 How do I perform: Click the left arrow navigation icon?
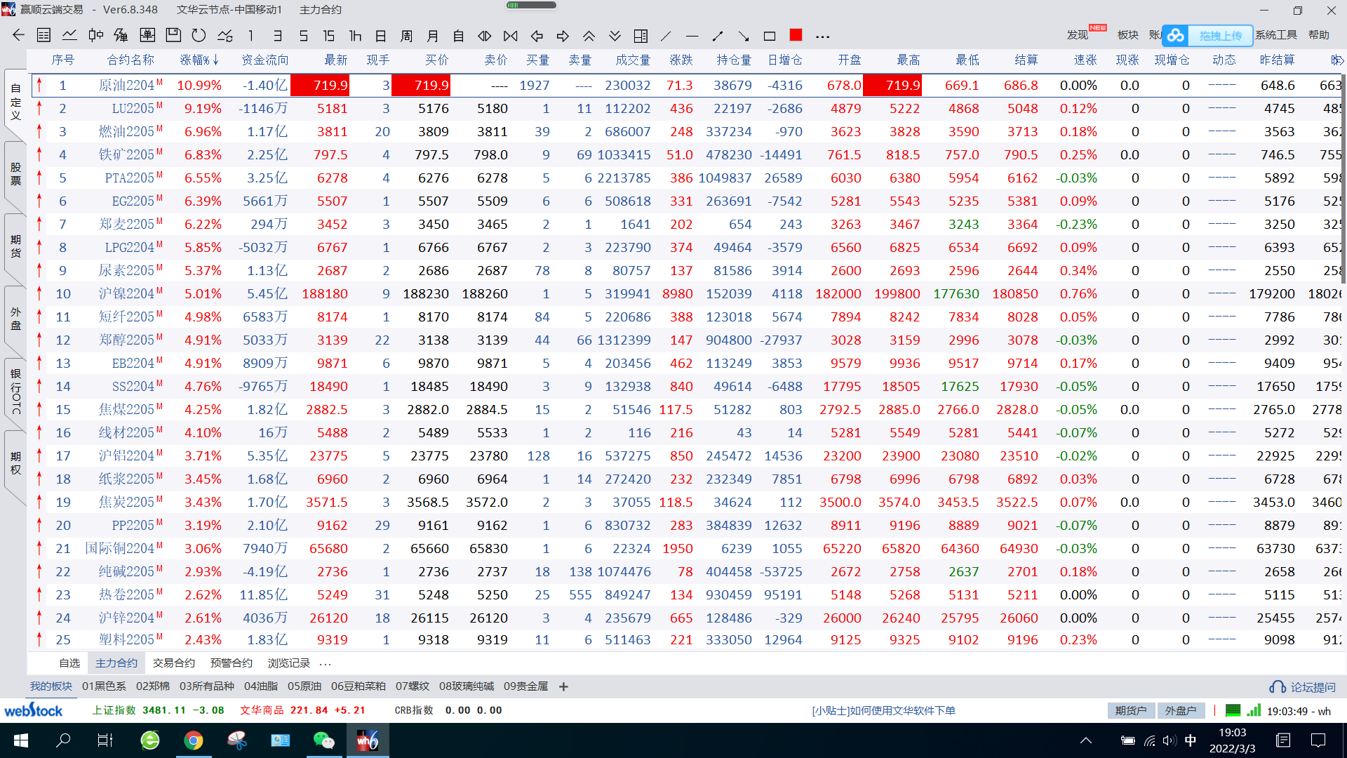point(537,36)
